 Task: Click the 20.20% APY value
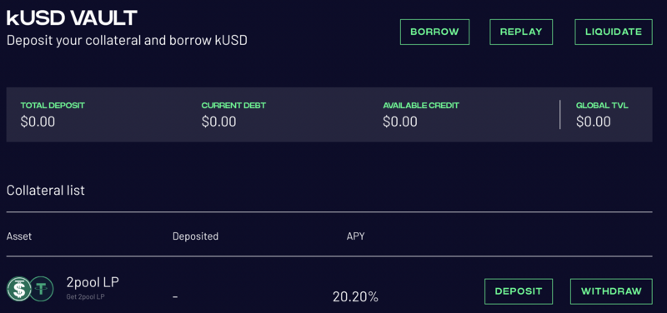click(x=356, y=297)
